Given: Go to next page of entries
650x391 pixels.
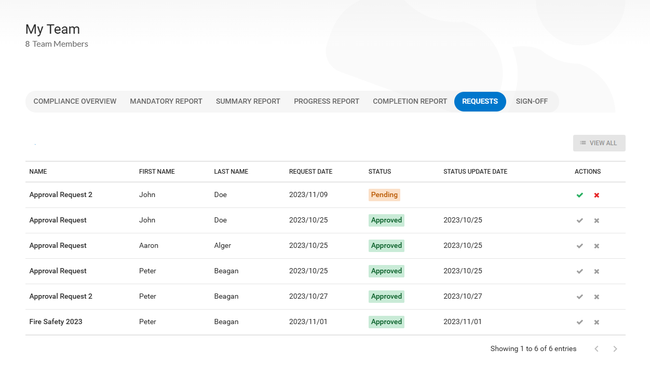Looking at the screenshot, I should (615, 349).
